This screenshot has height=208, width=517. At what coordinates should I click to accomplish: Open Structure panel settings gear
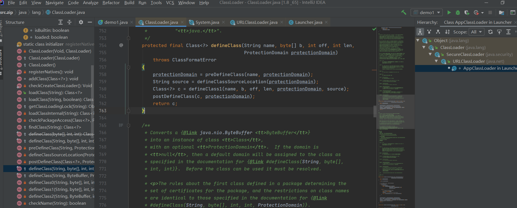tap(81, 22)
